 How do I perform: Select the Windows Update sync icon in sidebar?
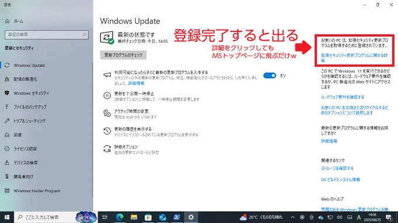pos(7,65)
